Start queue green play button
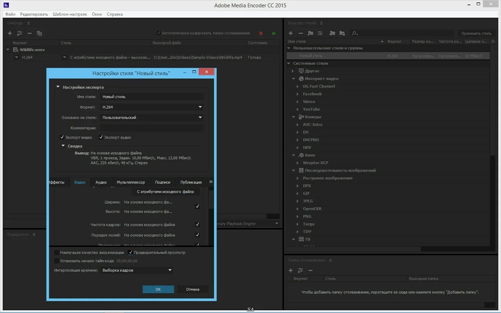Screen dimensions: 501x313 tap(274, 33)
